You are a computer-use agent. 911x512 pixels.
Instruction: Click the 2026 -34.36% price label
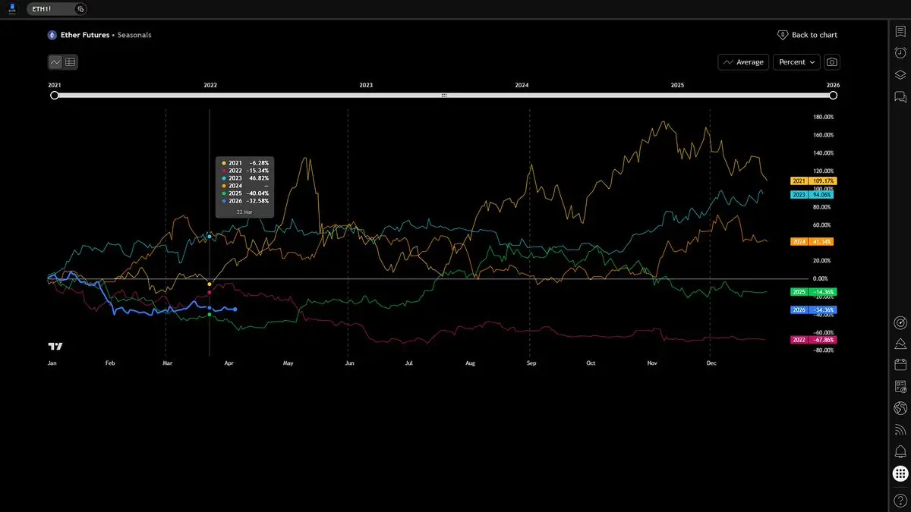pyautogui.click(x=813, y=310)
